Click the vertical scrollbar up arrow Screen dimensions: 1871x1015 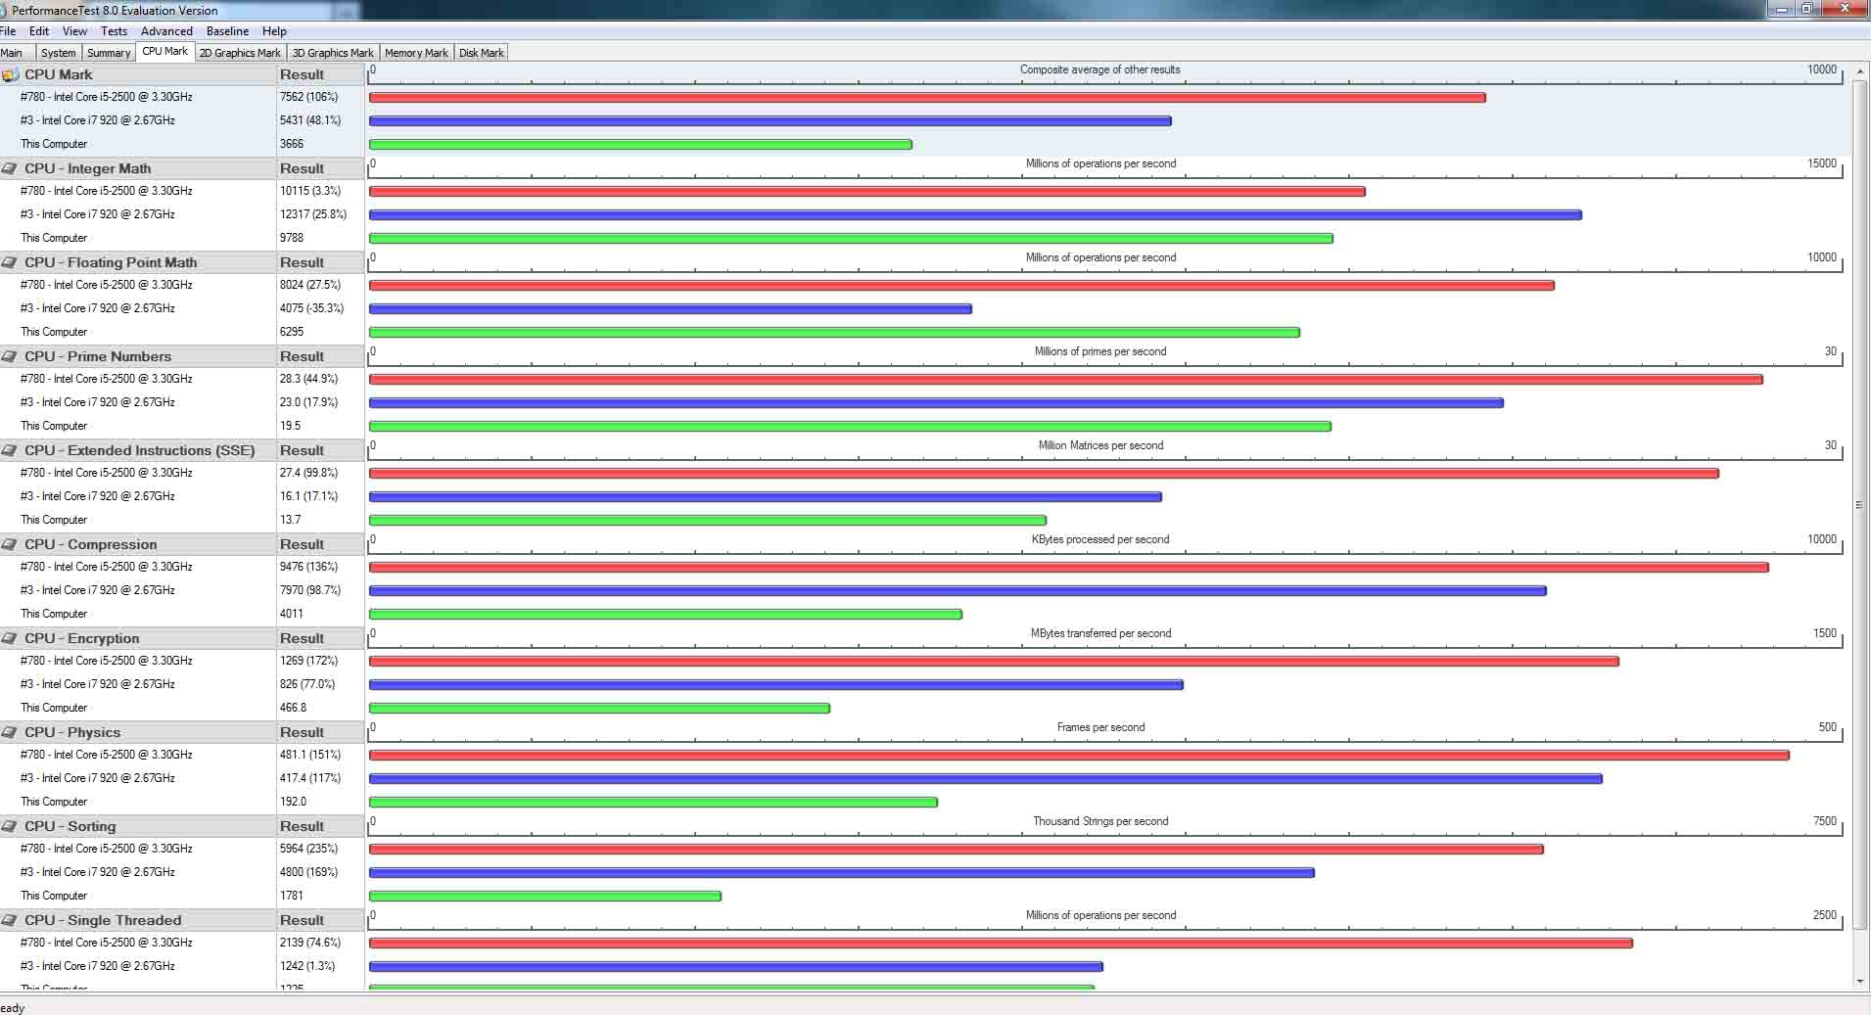[x=1859, y=70]
